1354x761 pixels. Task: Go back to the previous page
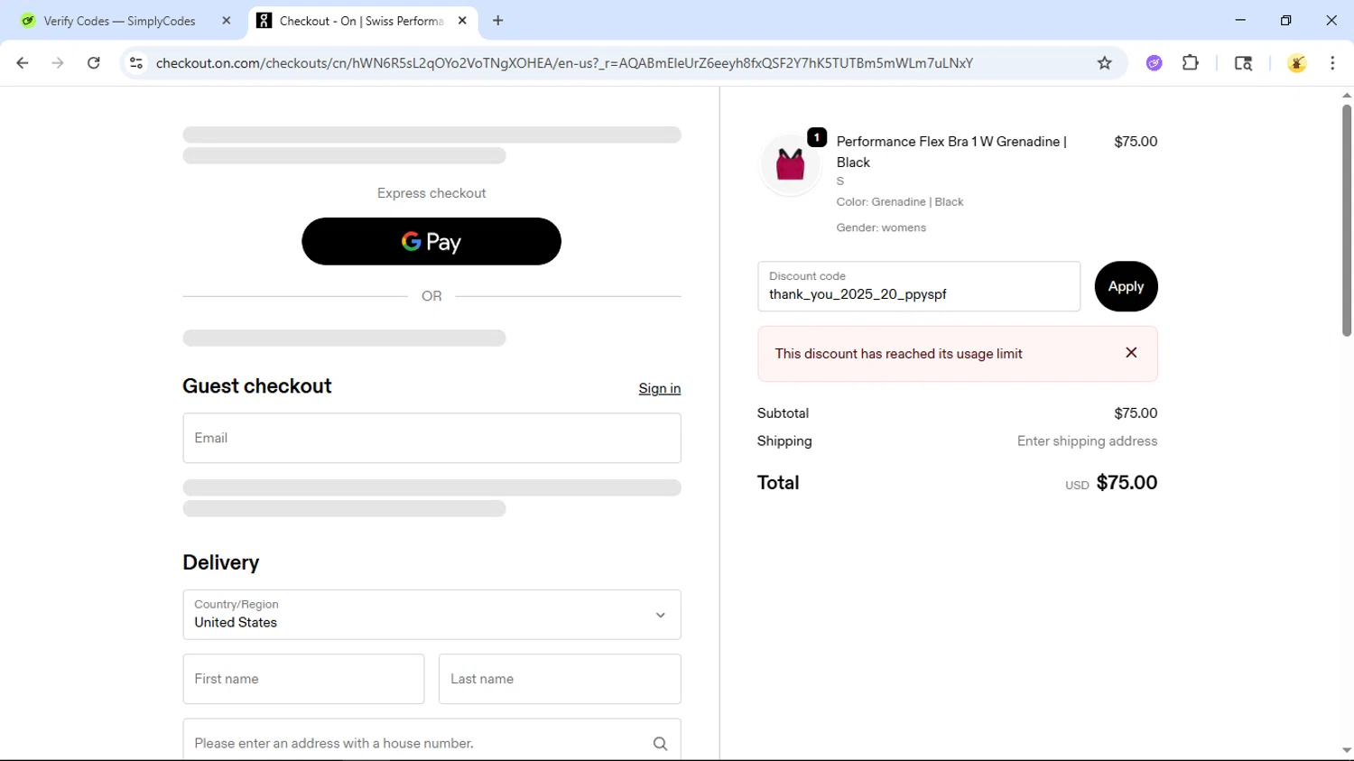23,63
